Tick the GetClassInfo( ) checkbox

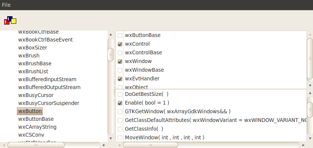coord(120,129)
